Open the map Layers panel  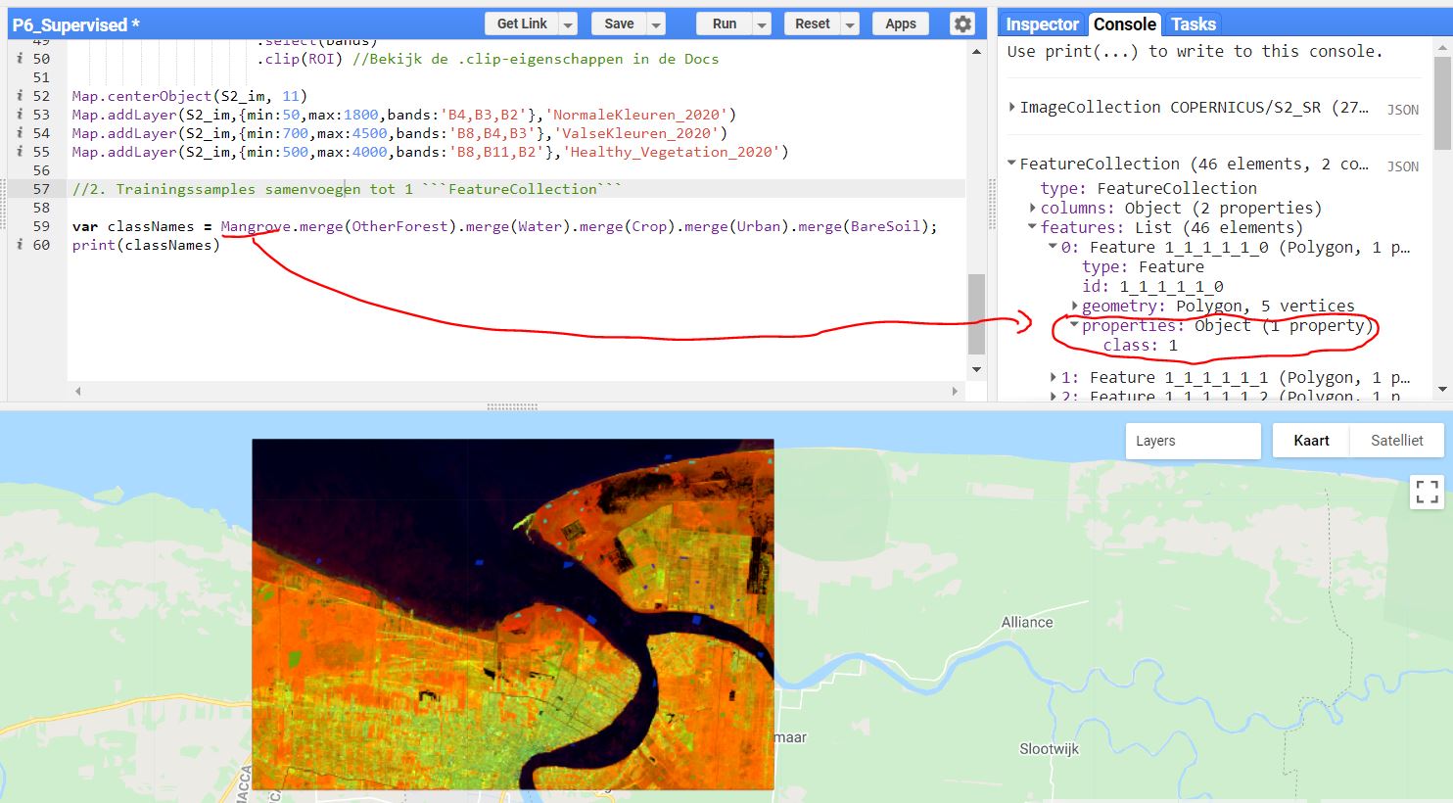1192,441
